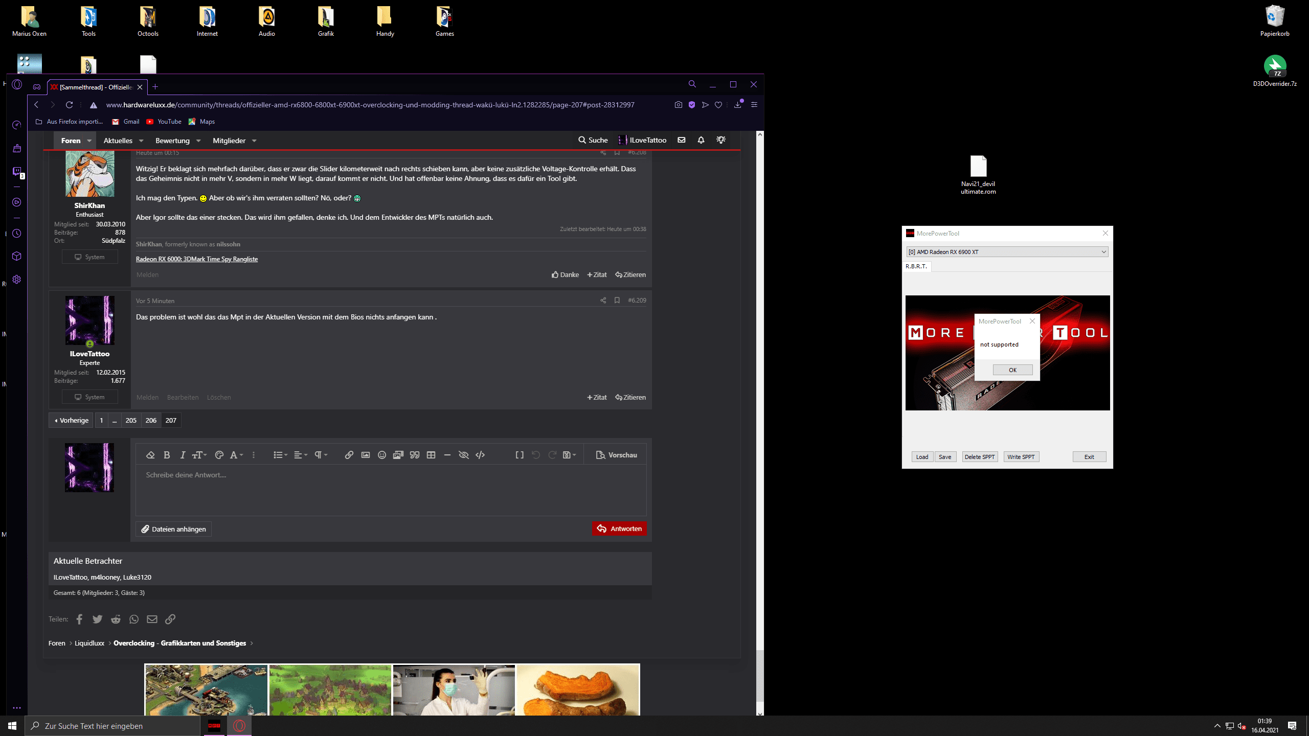The height and width of the screenshot is (736, 1309).
Task: Open the browser snapshot camera icon
Action: click(678, 105)
